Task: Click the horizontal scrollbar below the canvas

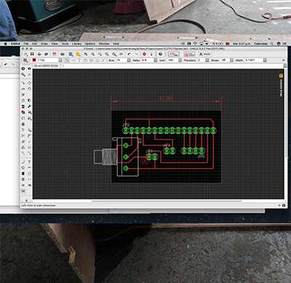Action: pos(167,201)
